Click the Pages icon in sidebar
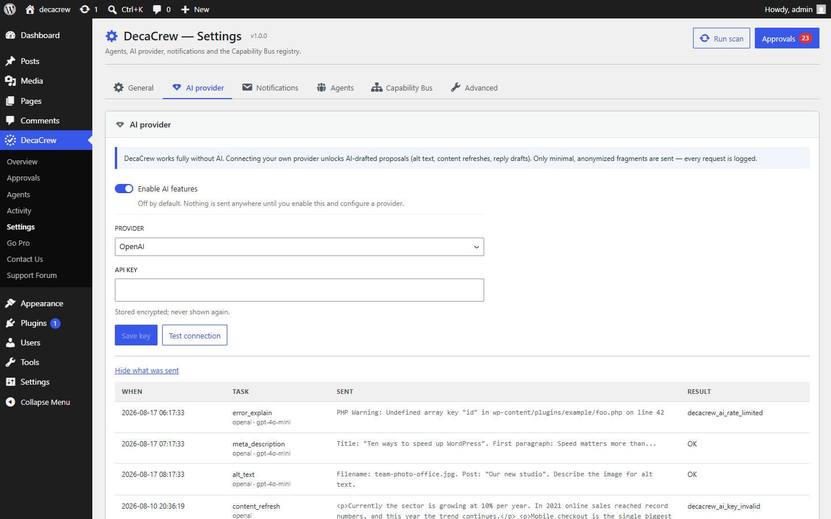 coord(10,101)
